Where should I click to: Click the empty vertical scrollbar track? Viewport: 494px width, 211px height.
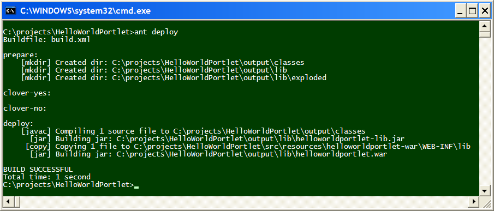484,111
